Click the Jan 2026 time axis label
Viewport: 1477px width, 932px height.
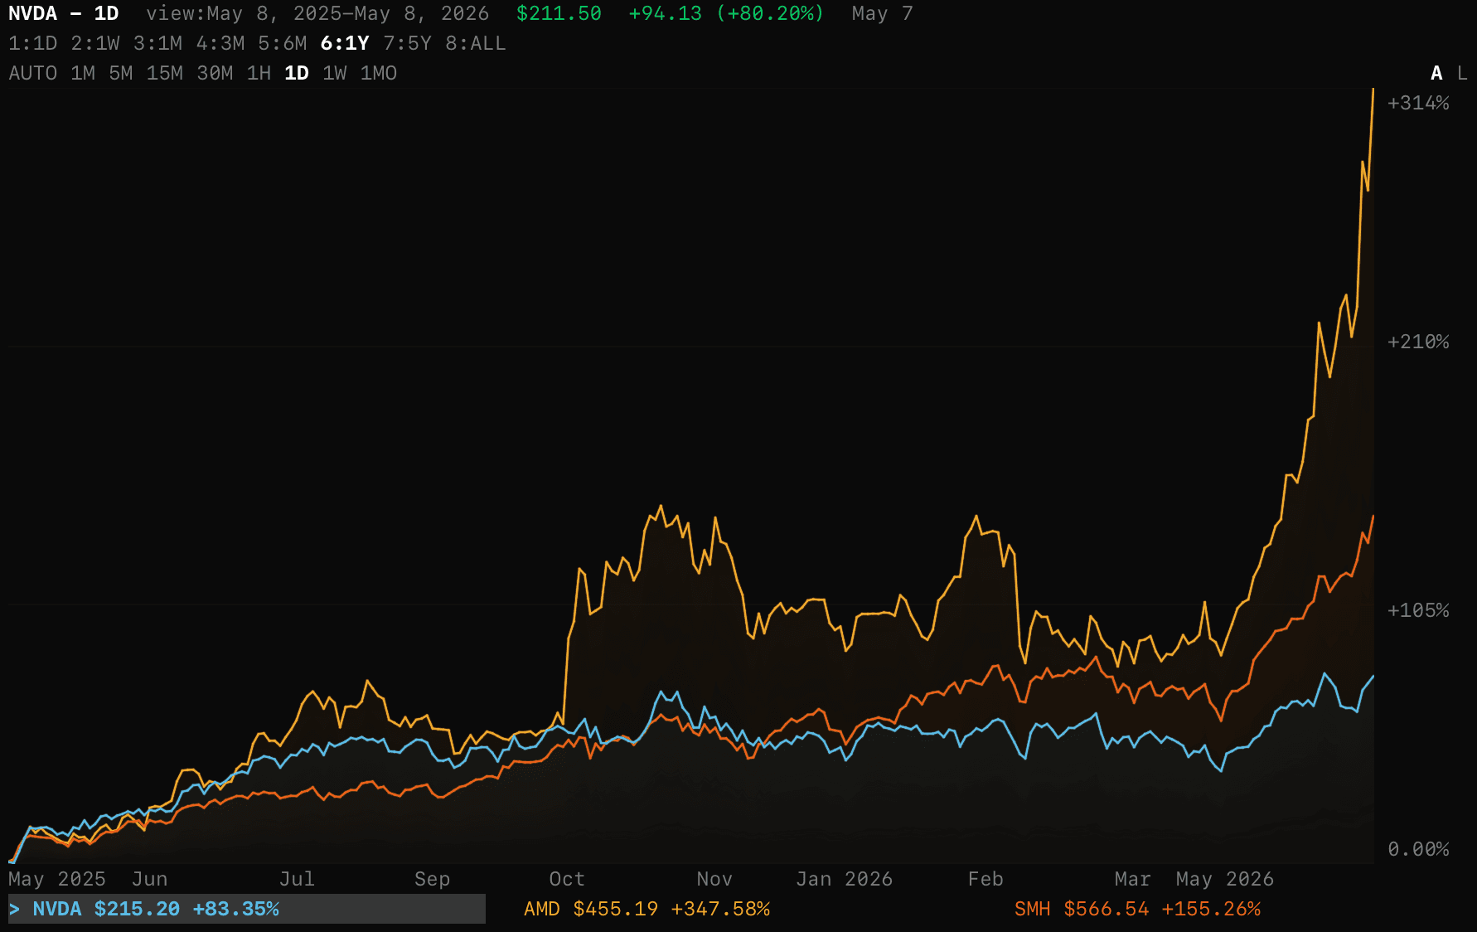click(845, 879)
